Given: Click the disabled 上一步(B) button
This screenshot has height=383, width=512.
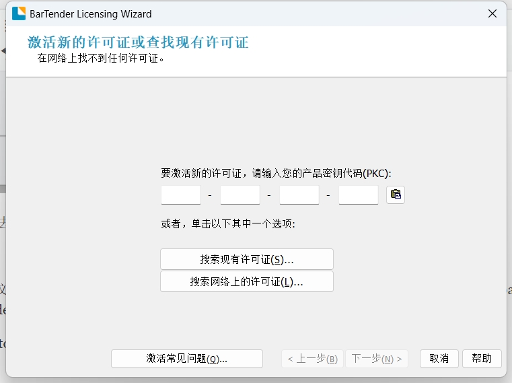Looking at the screenshot, I should 312,359.
